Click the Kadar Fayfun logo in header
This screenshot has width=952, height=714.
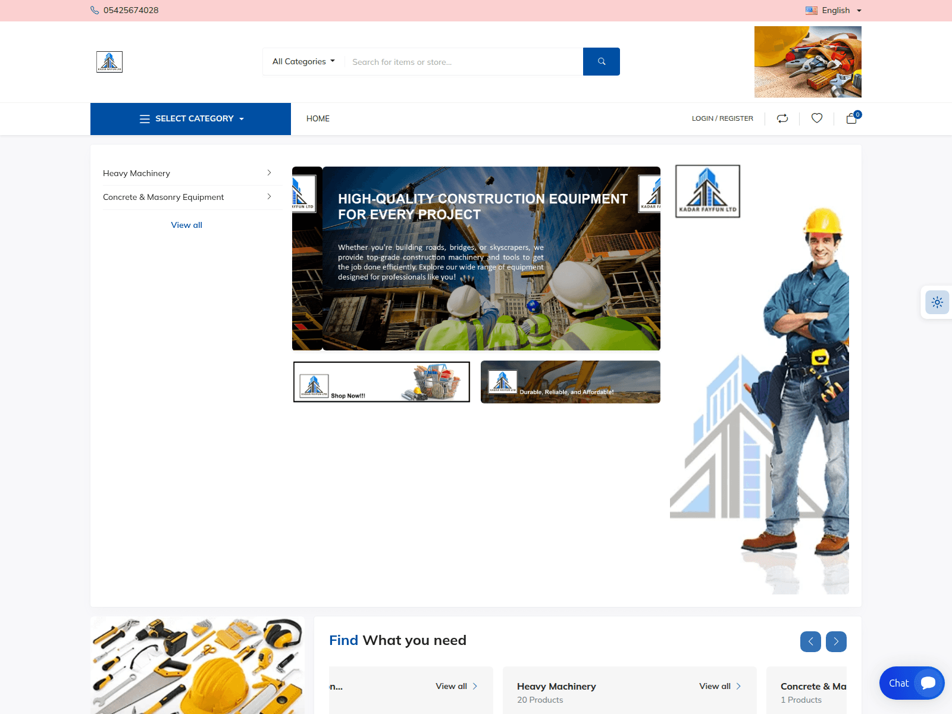(x=109, y=62)
